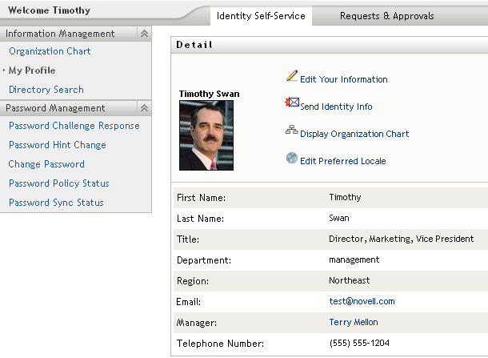Viewport: 488px width, 358px height.
Task: Switch to the Identity Self-Service tab
Action: pos(261,16)
